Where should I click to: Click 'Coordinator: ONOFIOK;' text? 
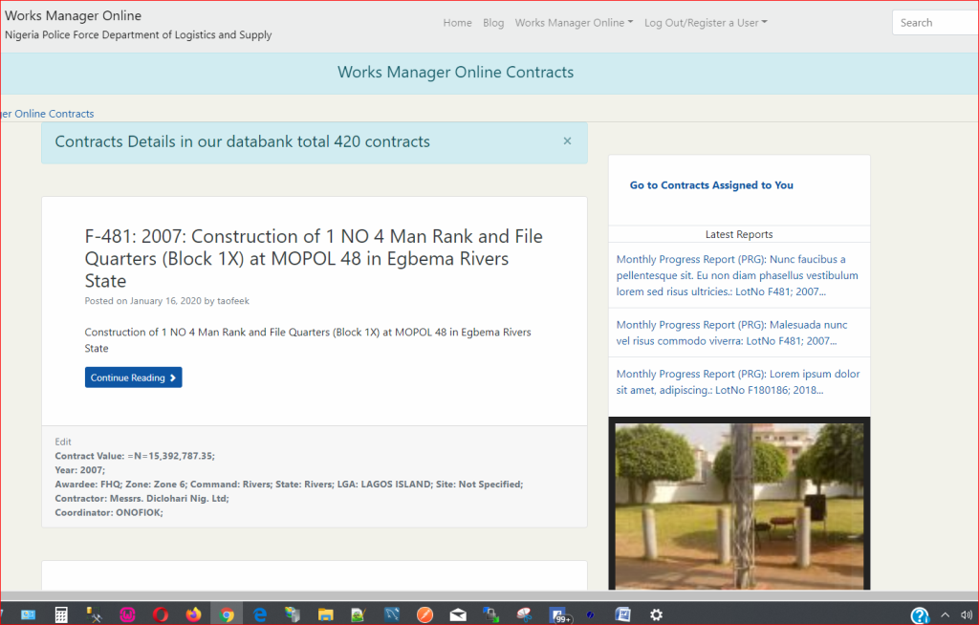[x=109, y=512]
